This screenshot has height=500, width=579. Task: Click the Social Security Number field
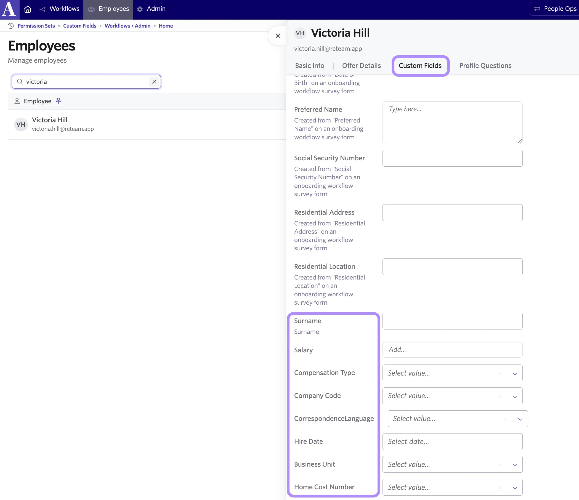pos(452,158)
